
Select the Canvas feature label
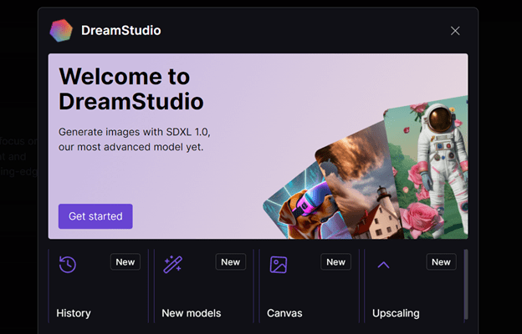pos(284,313)
